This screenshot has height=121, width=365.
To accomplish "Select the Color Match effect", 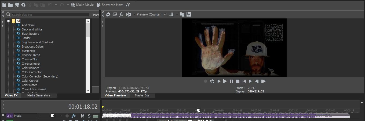I will click(x=30, y=85).
